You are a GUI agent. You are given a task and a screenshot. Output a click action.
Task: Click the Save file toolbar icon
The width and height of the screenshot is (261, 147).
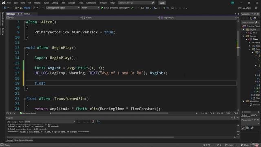(25, 8)
